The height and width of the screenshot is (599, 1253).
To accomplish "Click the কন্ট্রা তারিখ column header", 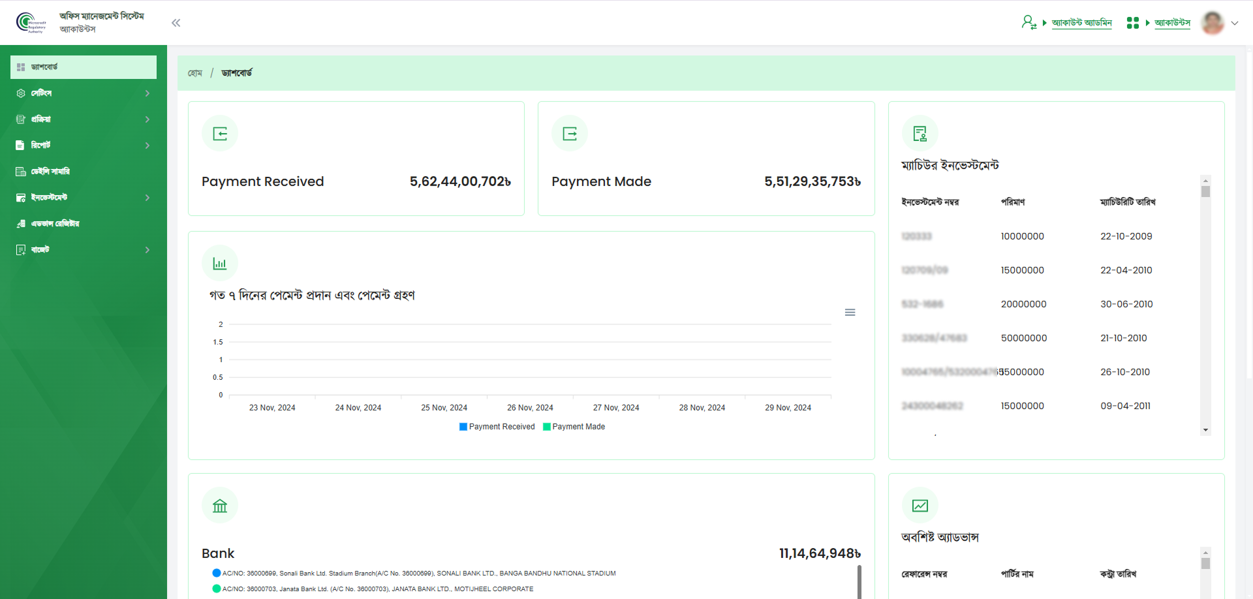I will click(1119, 574).
